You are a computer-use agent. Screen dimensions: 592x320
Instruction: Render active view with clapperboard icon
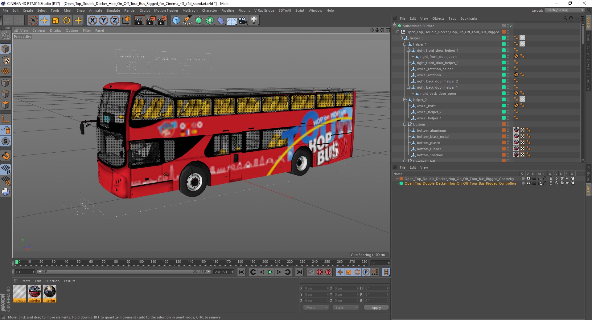click(139, 21)
